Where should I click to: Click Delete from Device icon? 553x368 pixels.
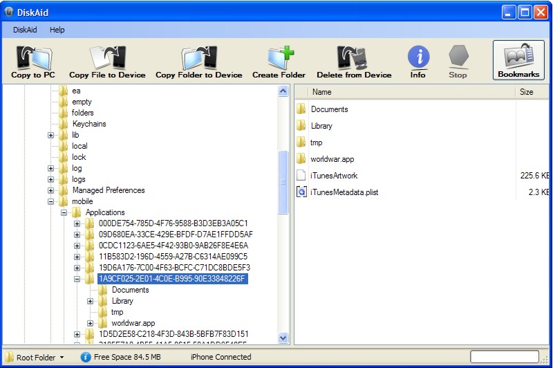point(353,57)
